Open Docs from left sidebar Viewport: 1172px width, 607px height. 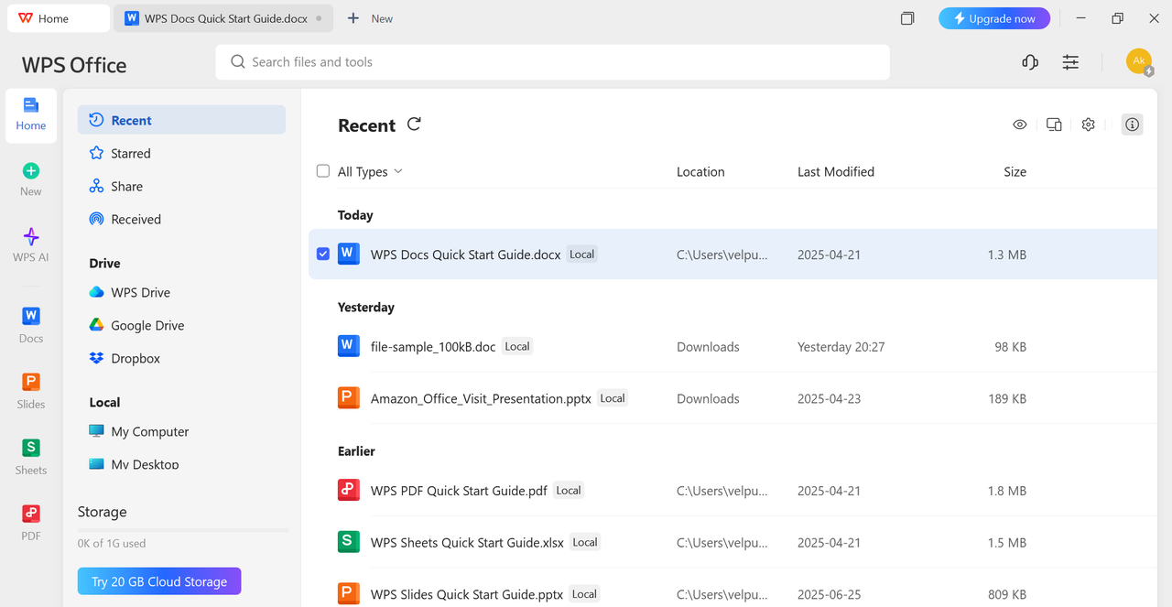point(31,326)
